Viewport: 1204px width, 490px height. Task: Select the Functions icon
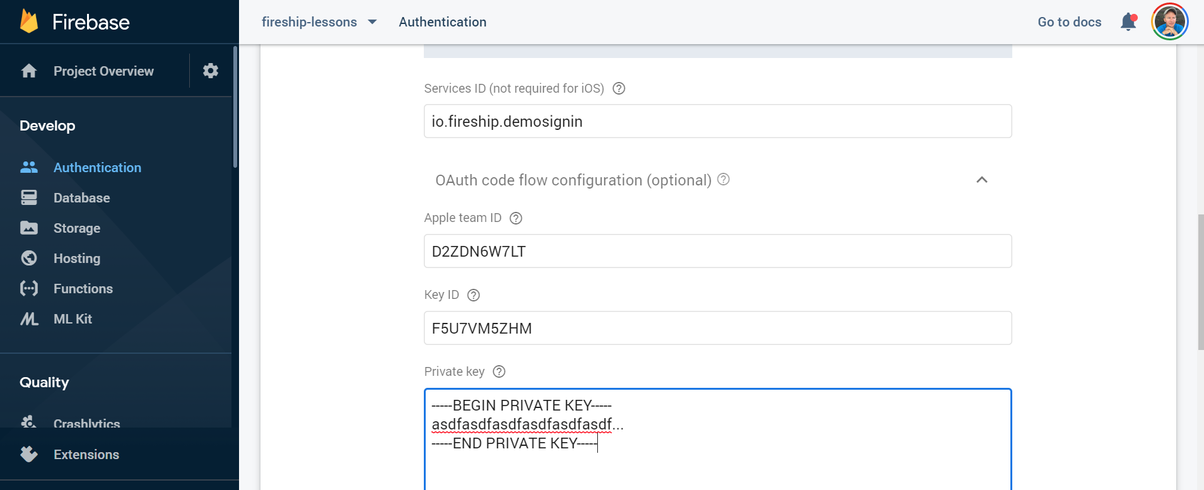[x=29, y=288]
